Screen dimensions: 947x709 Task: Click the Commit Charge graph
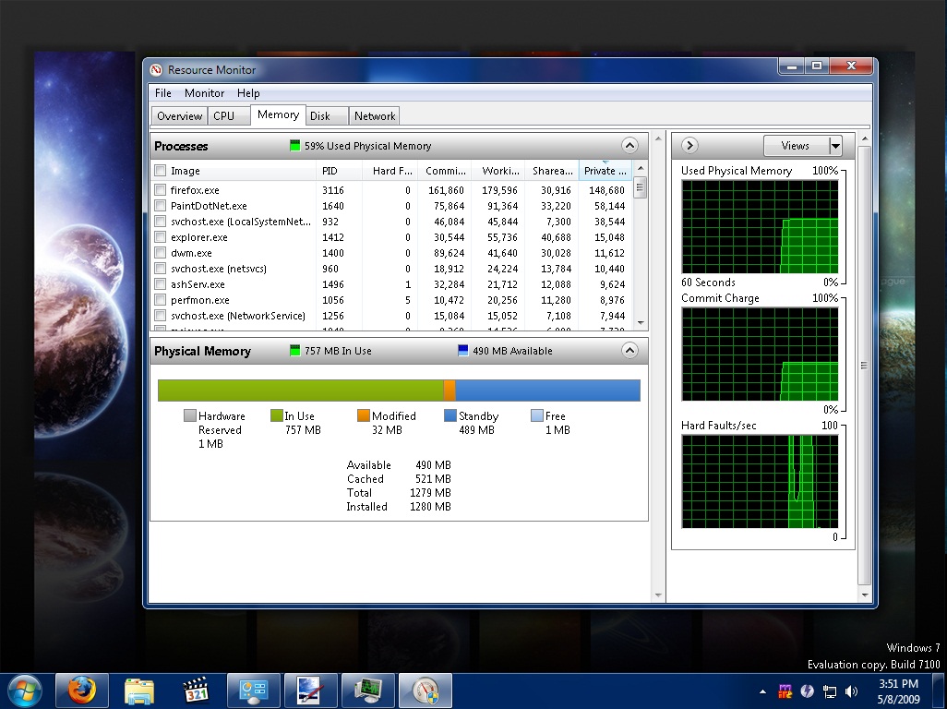pos(760,354)
